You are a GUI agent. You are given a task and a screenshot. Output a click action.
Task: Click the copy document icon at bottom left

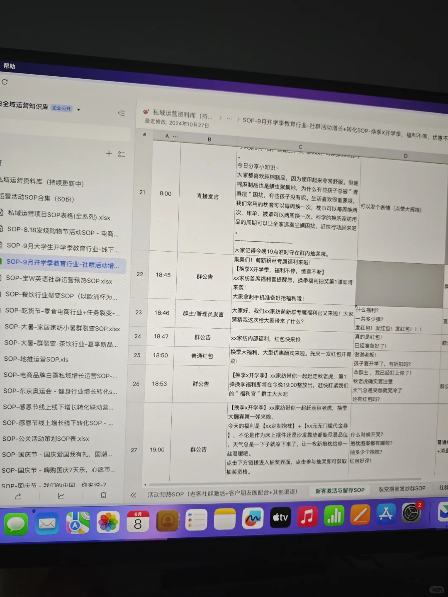click(103, 495)
